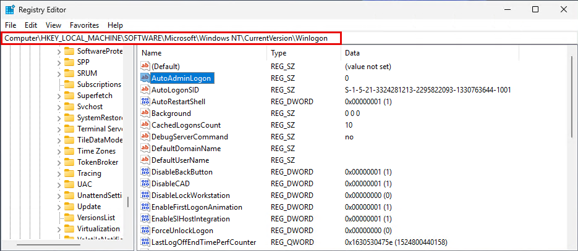Click the (Default) string value icon

point(145,67)
